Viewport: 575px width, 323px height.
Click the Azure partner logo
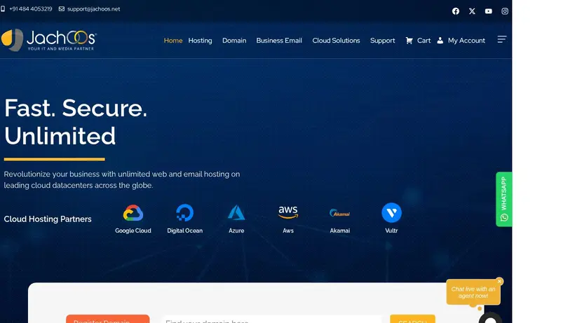coord(236,213)
